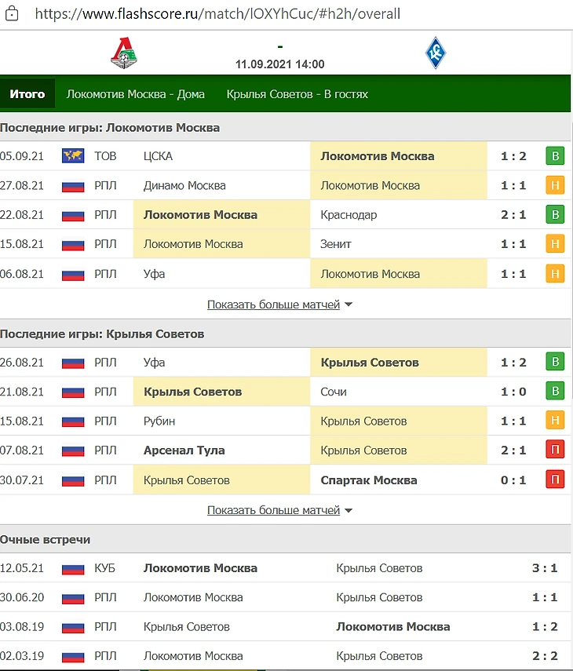Click the orange Н badge for 06.08.21 Уфа match
Image resolution: width=573 pixels, height=671 pixels.
tap(555, 273)
